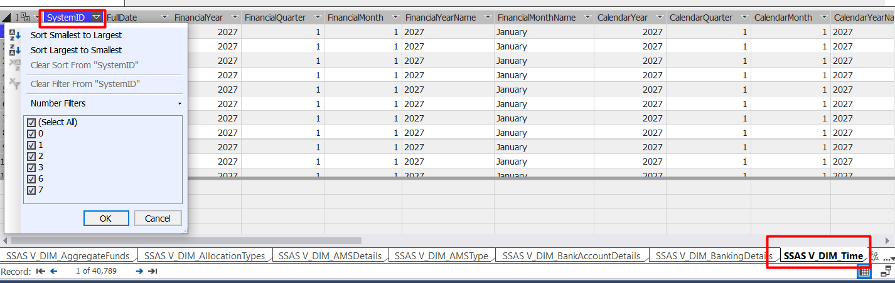Open the FullDate column filter dropdown
The width and height of the screenshot is (895, 283).
[164, 18]
